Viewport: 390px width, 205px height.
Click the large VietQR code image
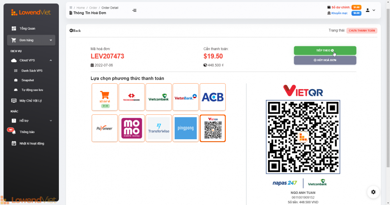pos(303,137)
